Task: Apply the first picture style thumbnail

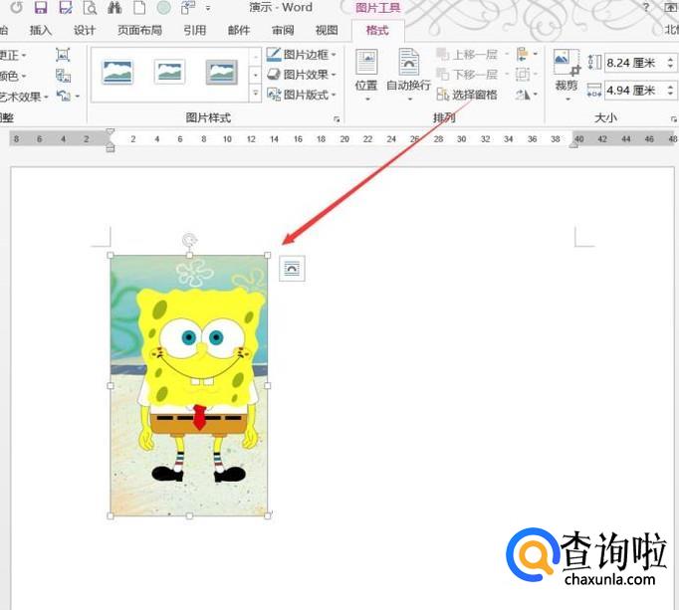Action: pos(117,72)
